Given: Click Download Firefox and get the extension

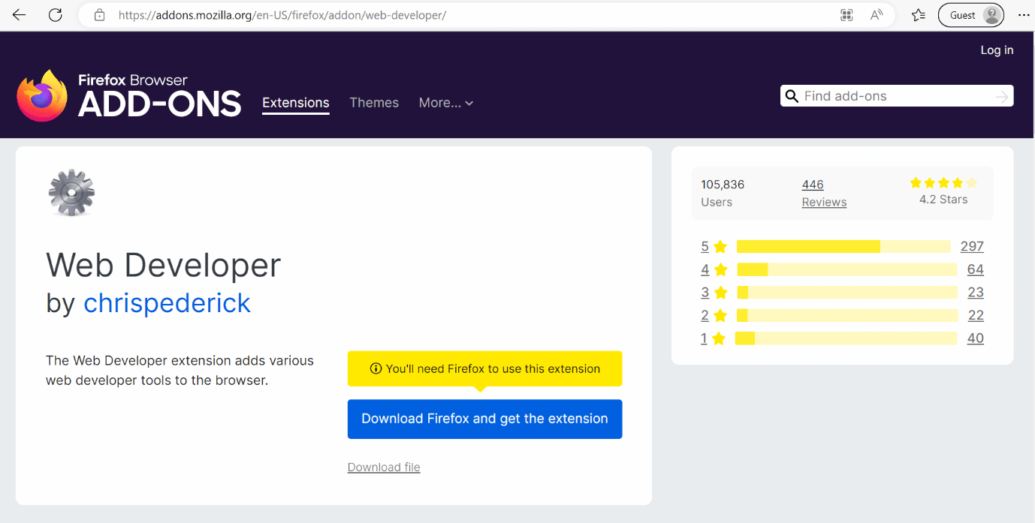Looking at the screenshot, I should point(484,419).
